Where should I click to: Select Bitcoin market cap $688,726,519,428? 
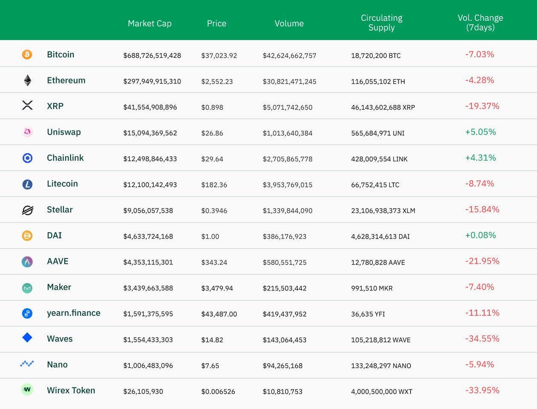pos(152,56)
